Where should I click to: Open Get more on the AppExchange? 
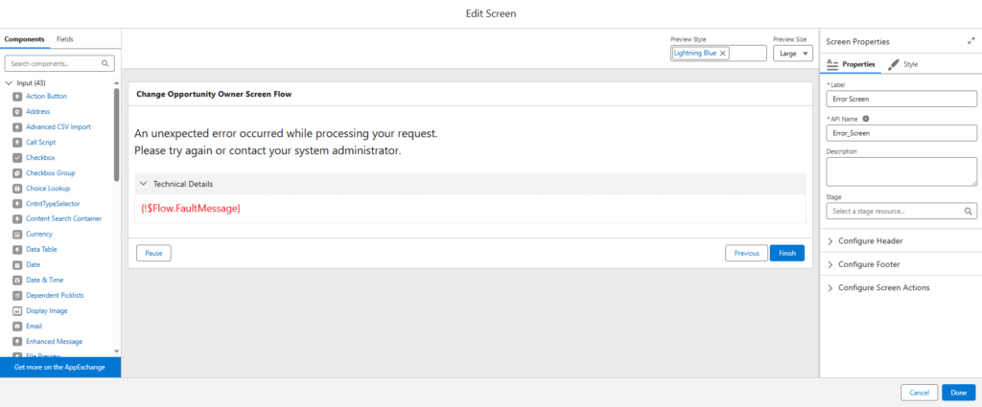click(60, 367)
